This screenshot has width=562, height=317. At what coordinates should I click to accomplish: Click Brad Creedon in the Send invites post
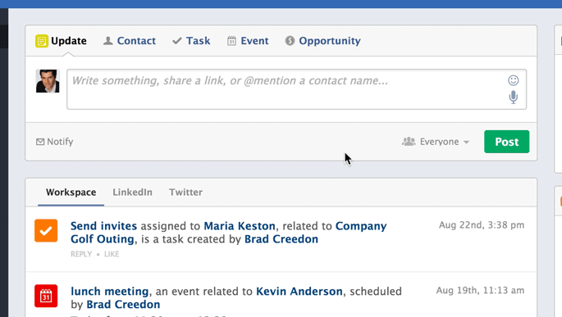(x=281, y=239)
